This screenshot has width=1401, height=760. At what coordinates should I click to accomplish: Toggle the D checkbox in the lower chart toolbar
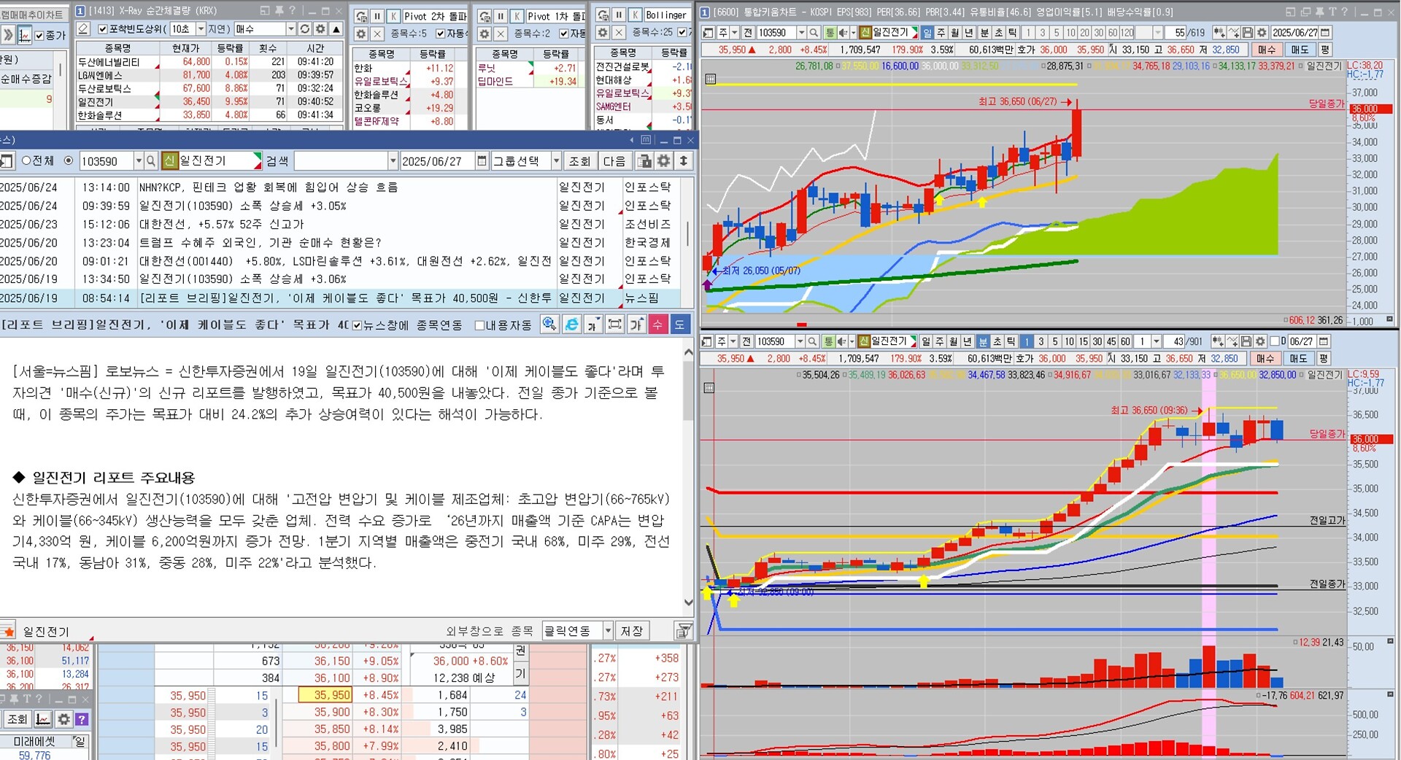click(x=1275, y=341)
